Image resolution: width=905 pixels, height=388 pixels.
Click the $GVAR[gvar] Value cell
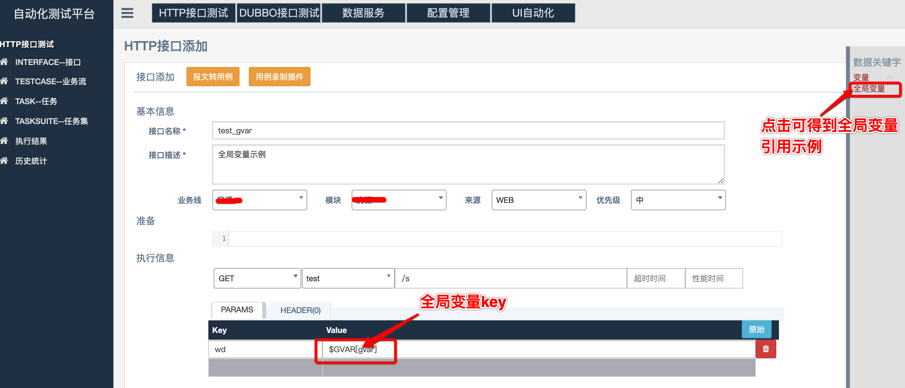point(538,349)
